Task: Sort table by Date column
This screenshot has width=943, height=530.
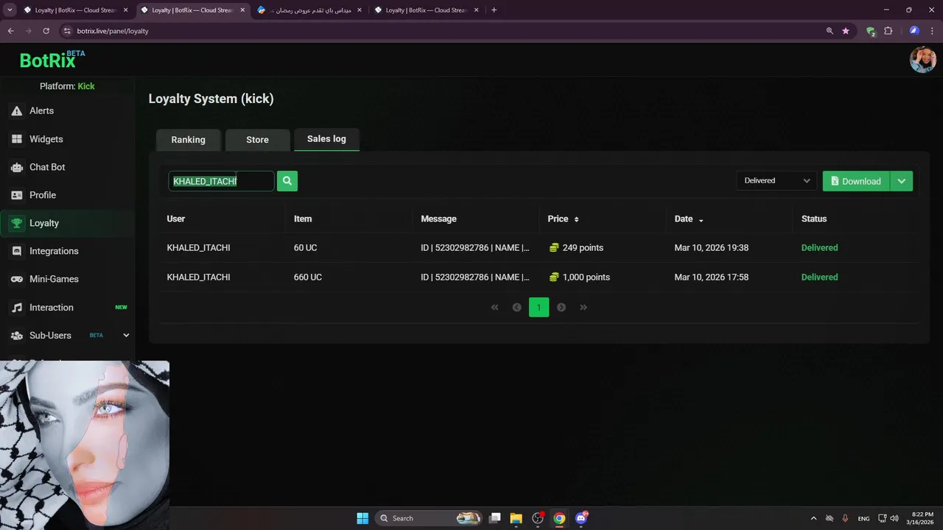Action: point(689,219)
